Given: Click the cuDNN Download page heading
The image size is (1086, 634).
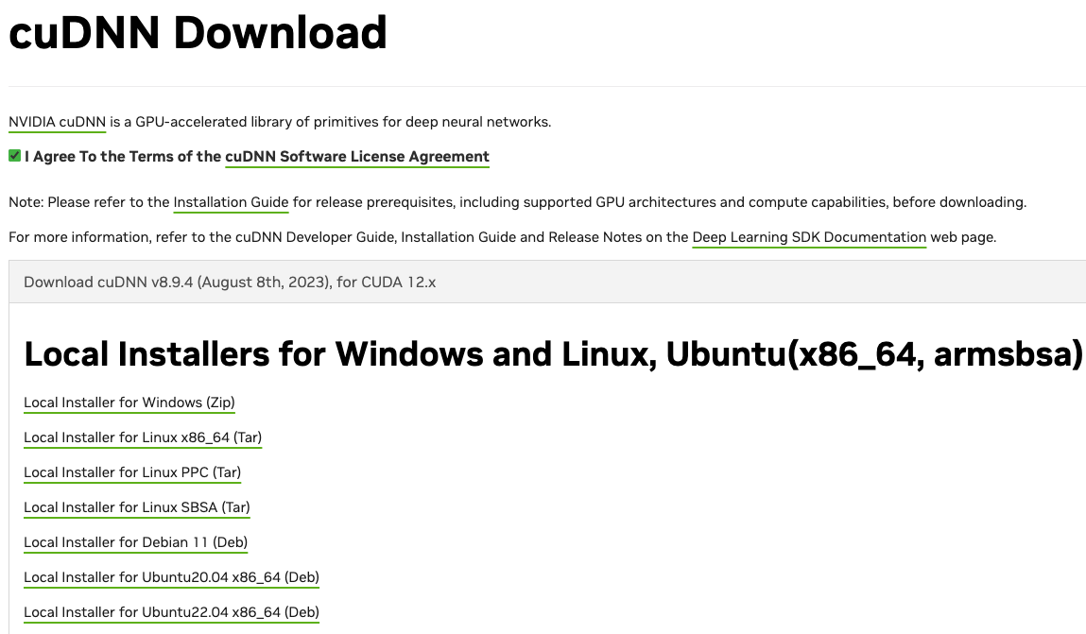Looking at the screenshot, I should (197, 32).
